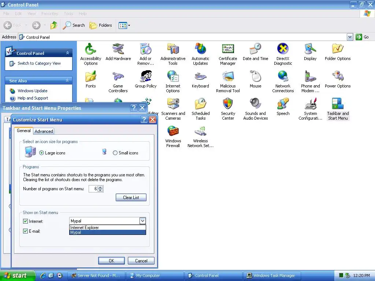Open the View menu
This screenshot has height=281, width=375.
click(x=31, y=14)
